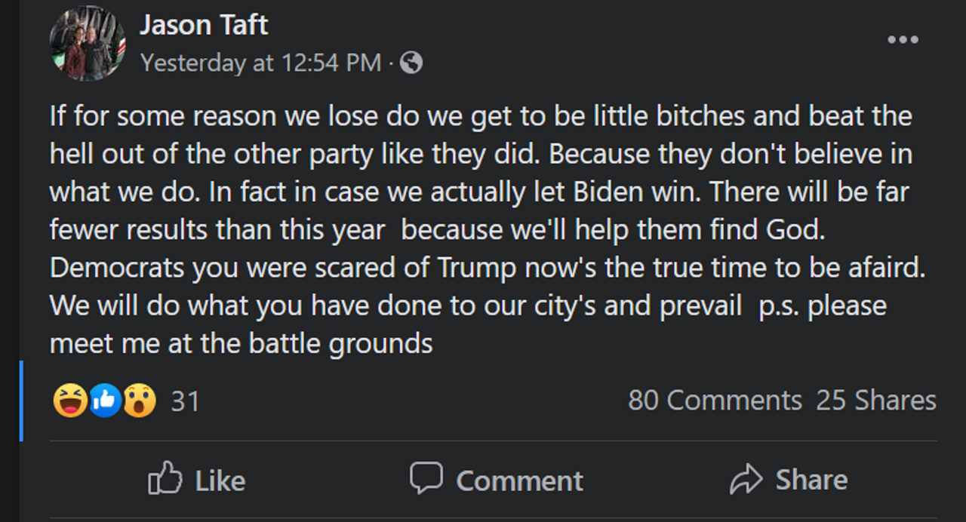Click the laughing Haha reaction emoji

pyautogui.click(x=69, y=401)
